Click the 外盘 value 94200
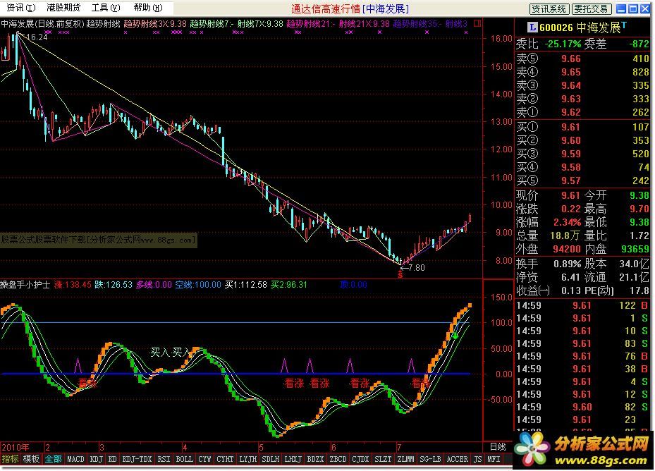Image resolution: width=655 pixels, height=471 pixels. (x=567, y=249)
